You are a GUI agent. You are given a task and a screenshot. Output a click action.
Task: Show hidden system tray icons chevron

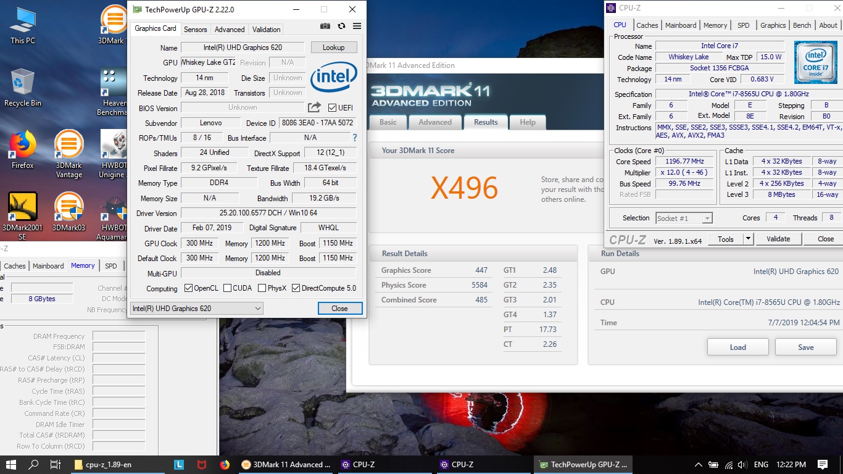tap(698, 465)
